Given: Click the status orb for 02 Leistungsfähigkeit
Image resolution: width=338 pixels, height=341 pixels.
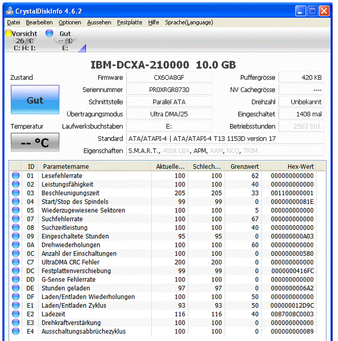Looking at the screenshot, I should pyautogui.click(x=16, y=184).
